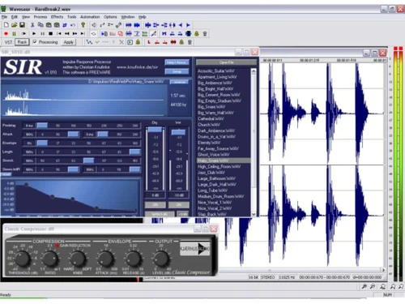Screen dimensions: 405x304
Task: Rewind with the double left arrow button
Action: pos(66,34)
